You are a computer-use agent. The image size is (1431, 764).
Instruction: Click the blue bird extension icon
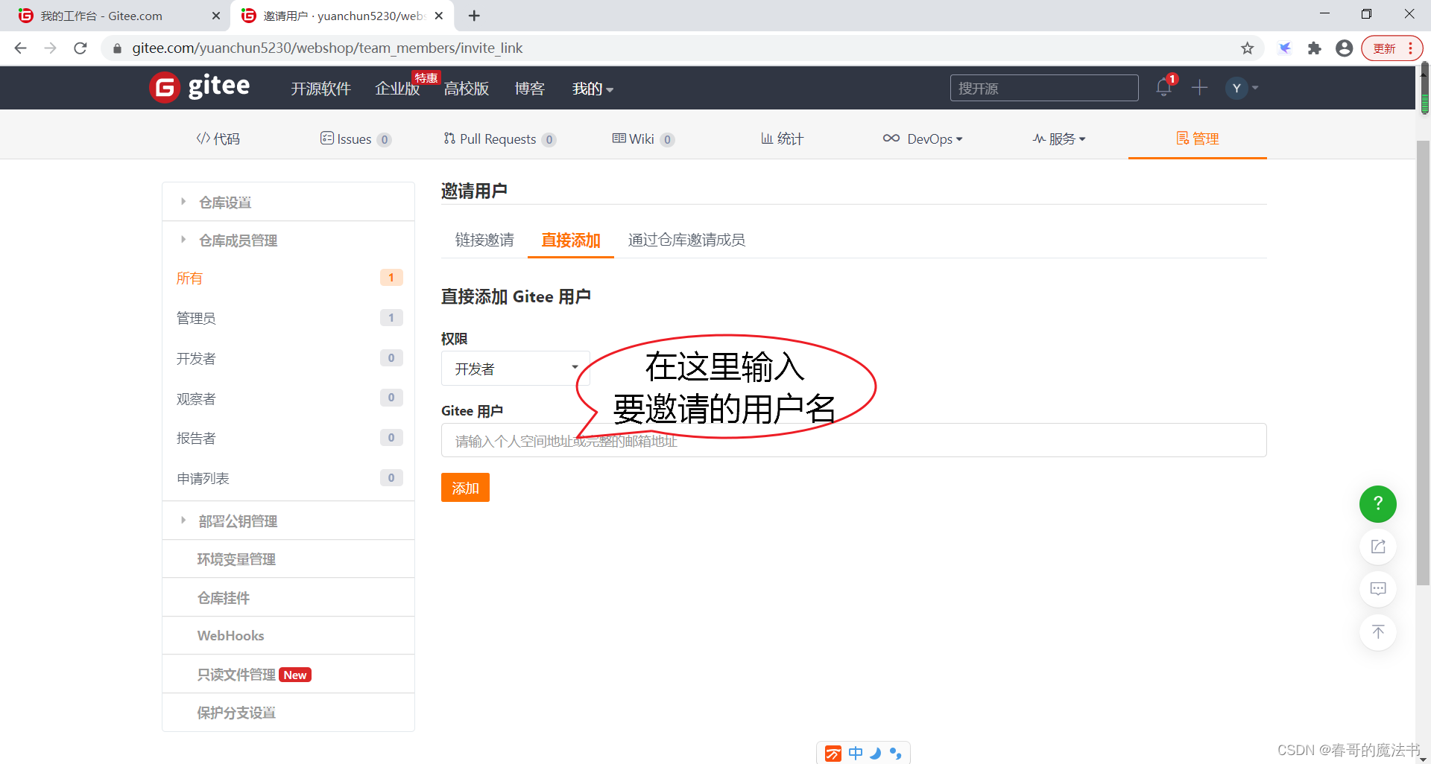(x=1285, y=48)
